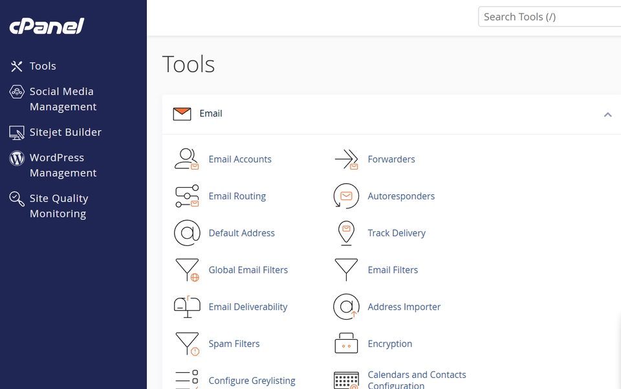Click the Email Accounts person icon
Screen dimensions: 621x389
[x=186, y=159]
